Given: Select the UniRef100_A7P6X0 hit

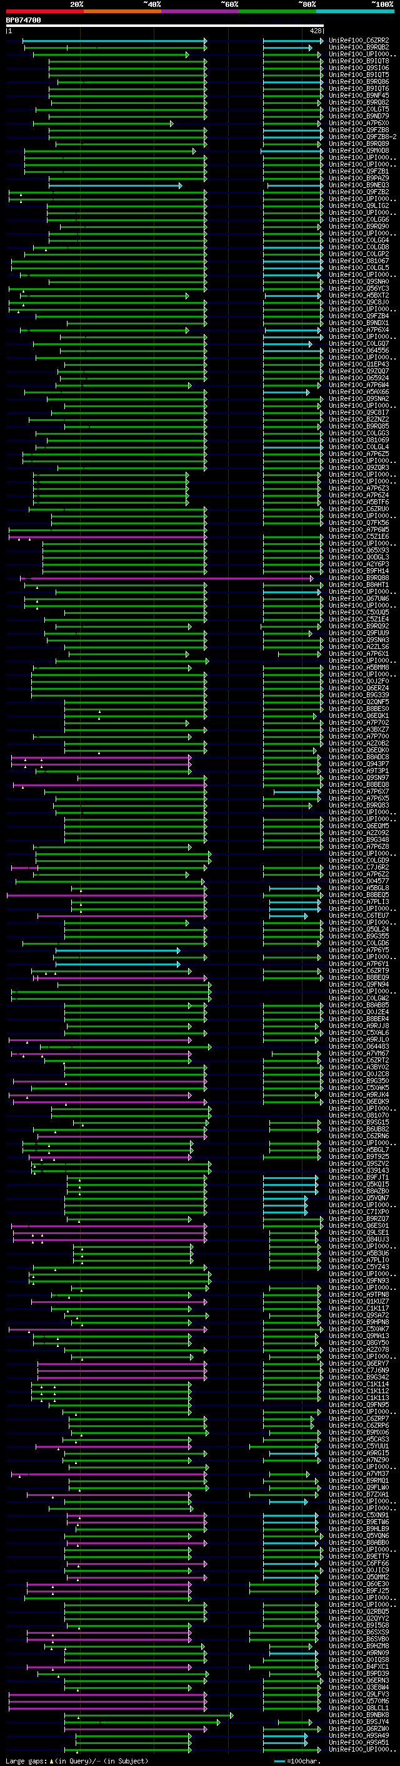Looking at the screenshot, I should pyautogui.click(x=359, y=123).
